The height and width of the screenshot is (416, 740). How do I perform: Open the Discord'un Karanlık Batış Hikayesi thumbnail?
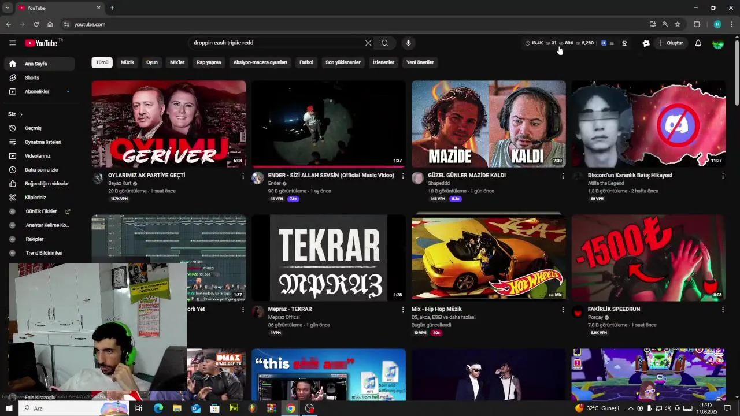(648, 124)
